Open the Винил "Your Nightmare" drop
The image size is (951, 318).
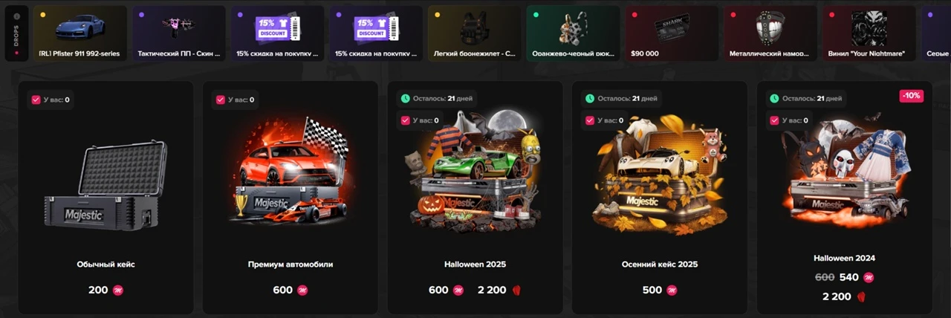point(869,33)
